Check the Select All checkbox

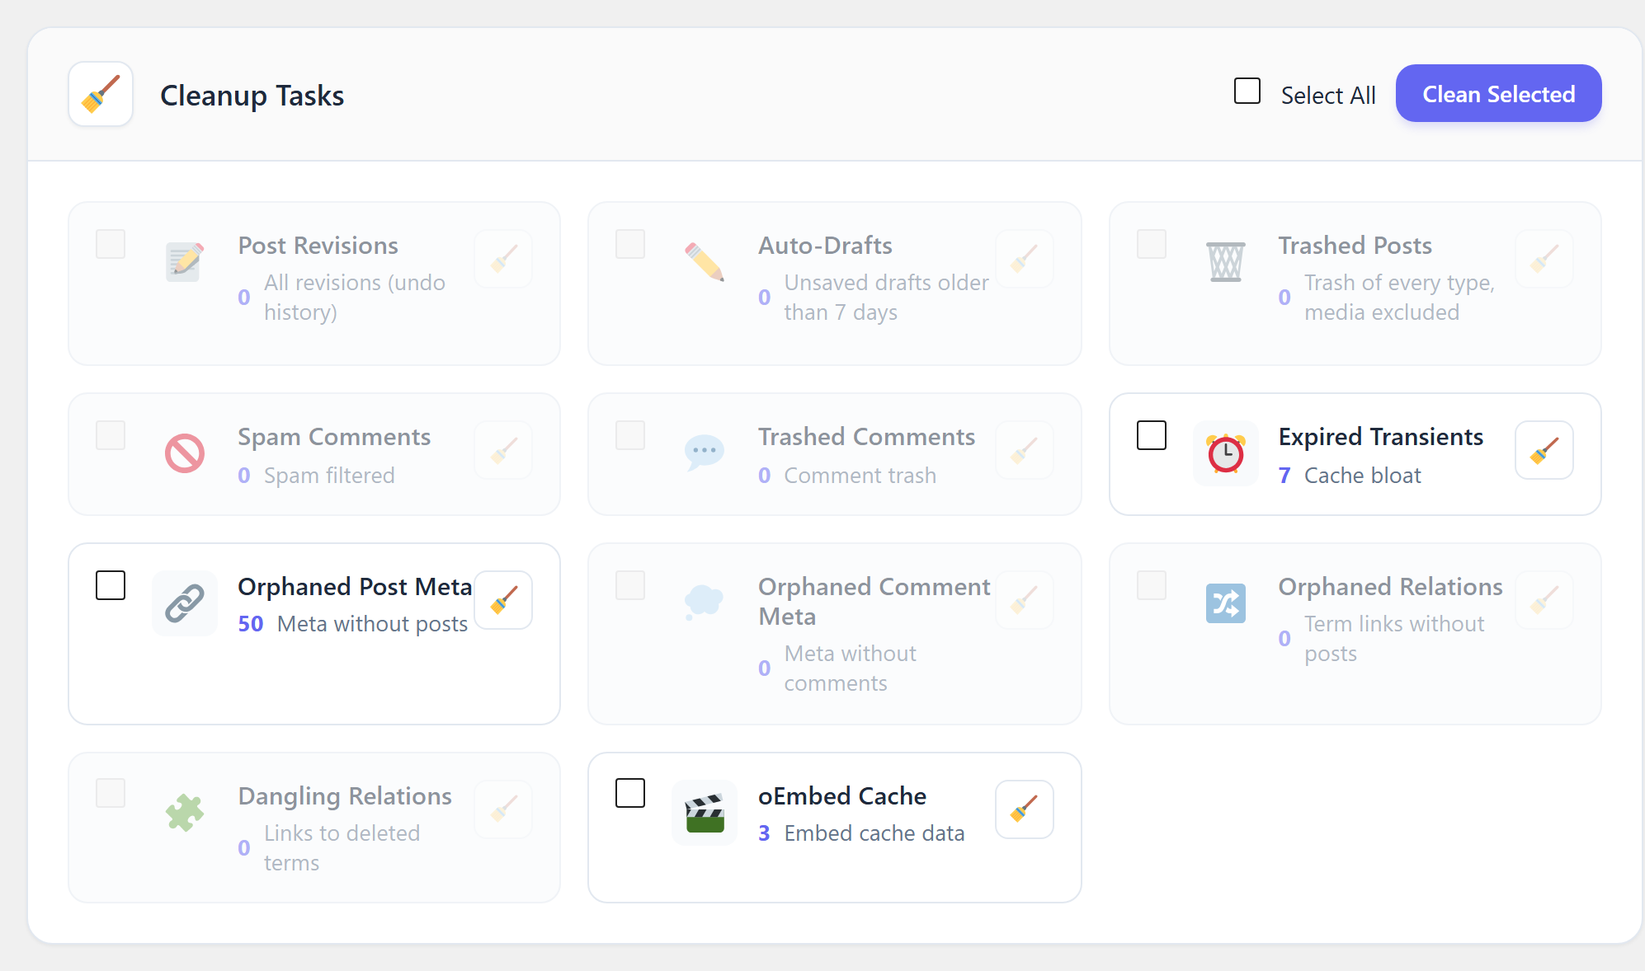click(x=1247, y=91)
